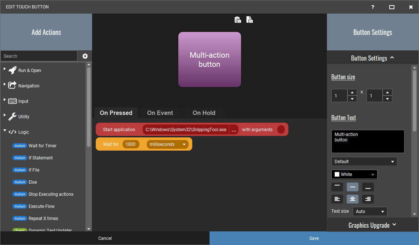Open the White text color picker
Screen dimensions: 419x245
click(x=354, y=174)
